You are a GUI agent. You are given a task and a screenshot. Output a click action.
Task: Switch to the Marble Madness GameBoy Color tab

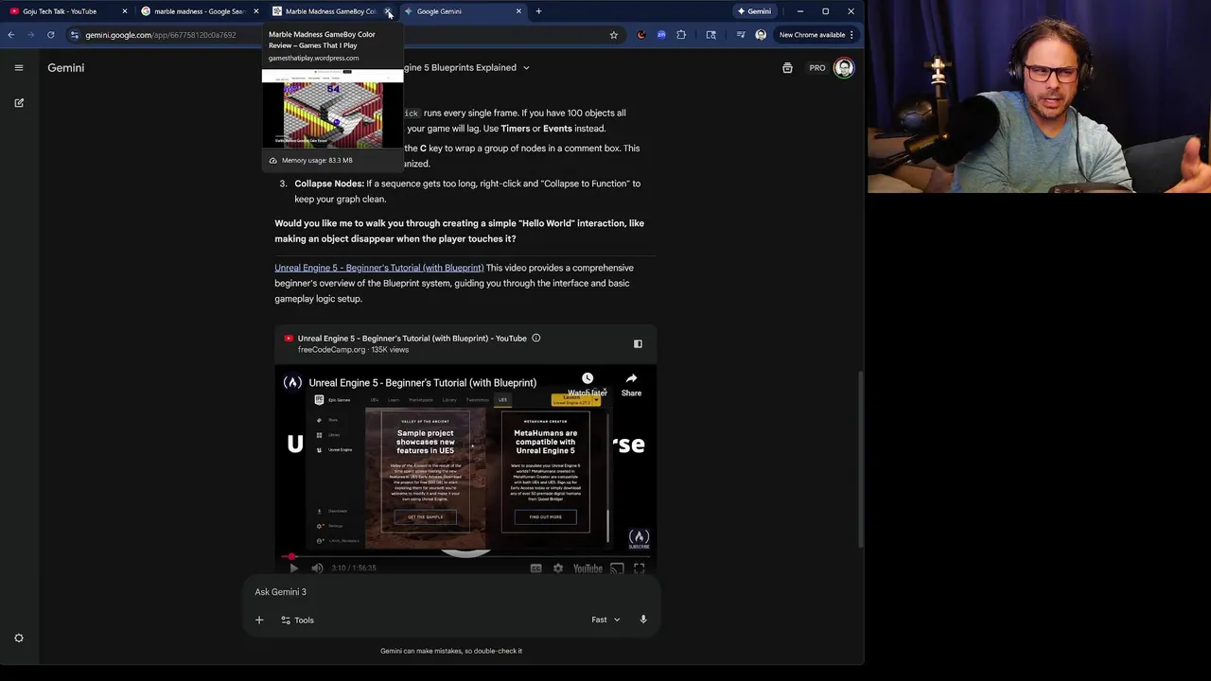click(x=330, y=11)
